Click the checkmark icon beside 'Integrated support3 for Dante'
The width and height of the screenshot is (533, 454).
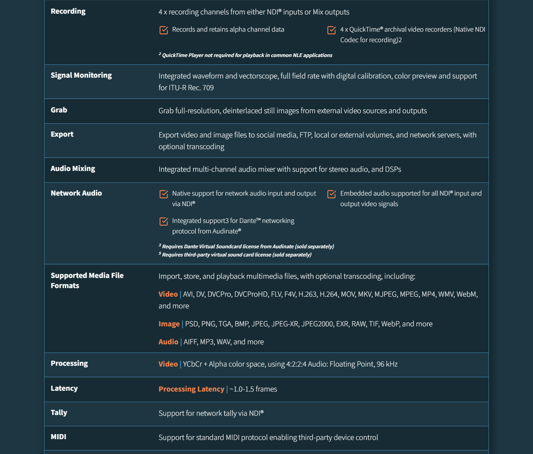164,221
